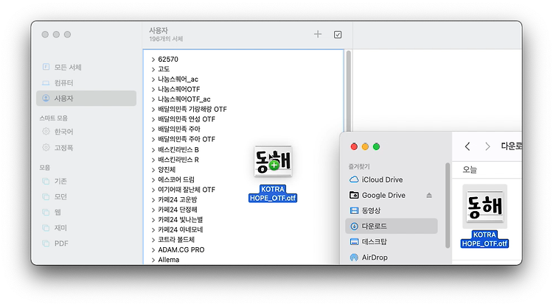This screenshot has width=553, height=306.
Task: Maximize the Finder window with green button
Action: [376, 146]
